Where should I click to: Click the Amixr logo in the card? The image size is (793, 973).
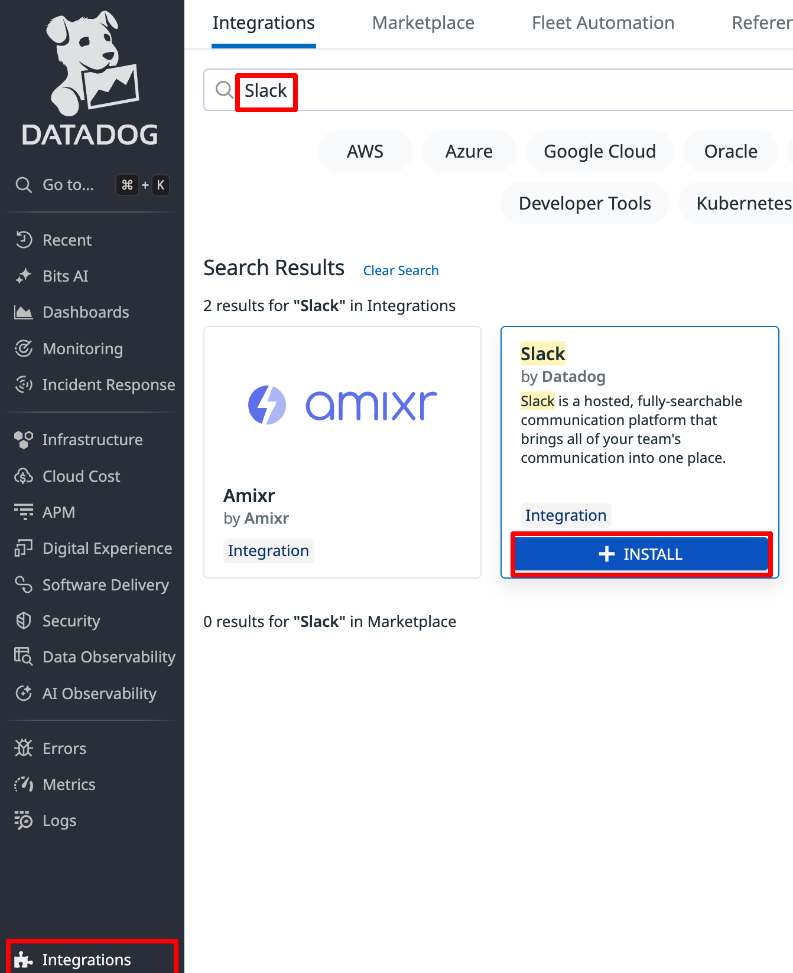343,405
